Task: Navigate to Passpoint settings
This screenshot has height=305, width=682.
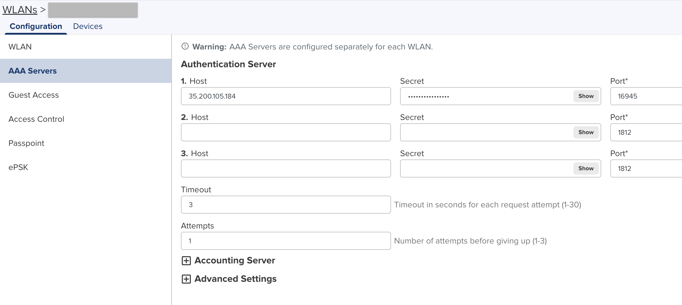Action: tap(27, 143)
